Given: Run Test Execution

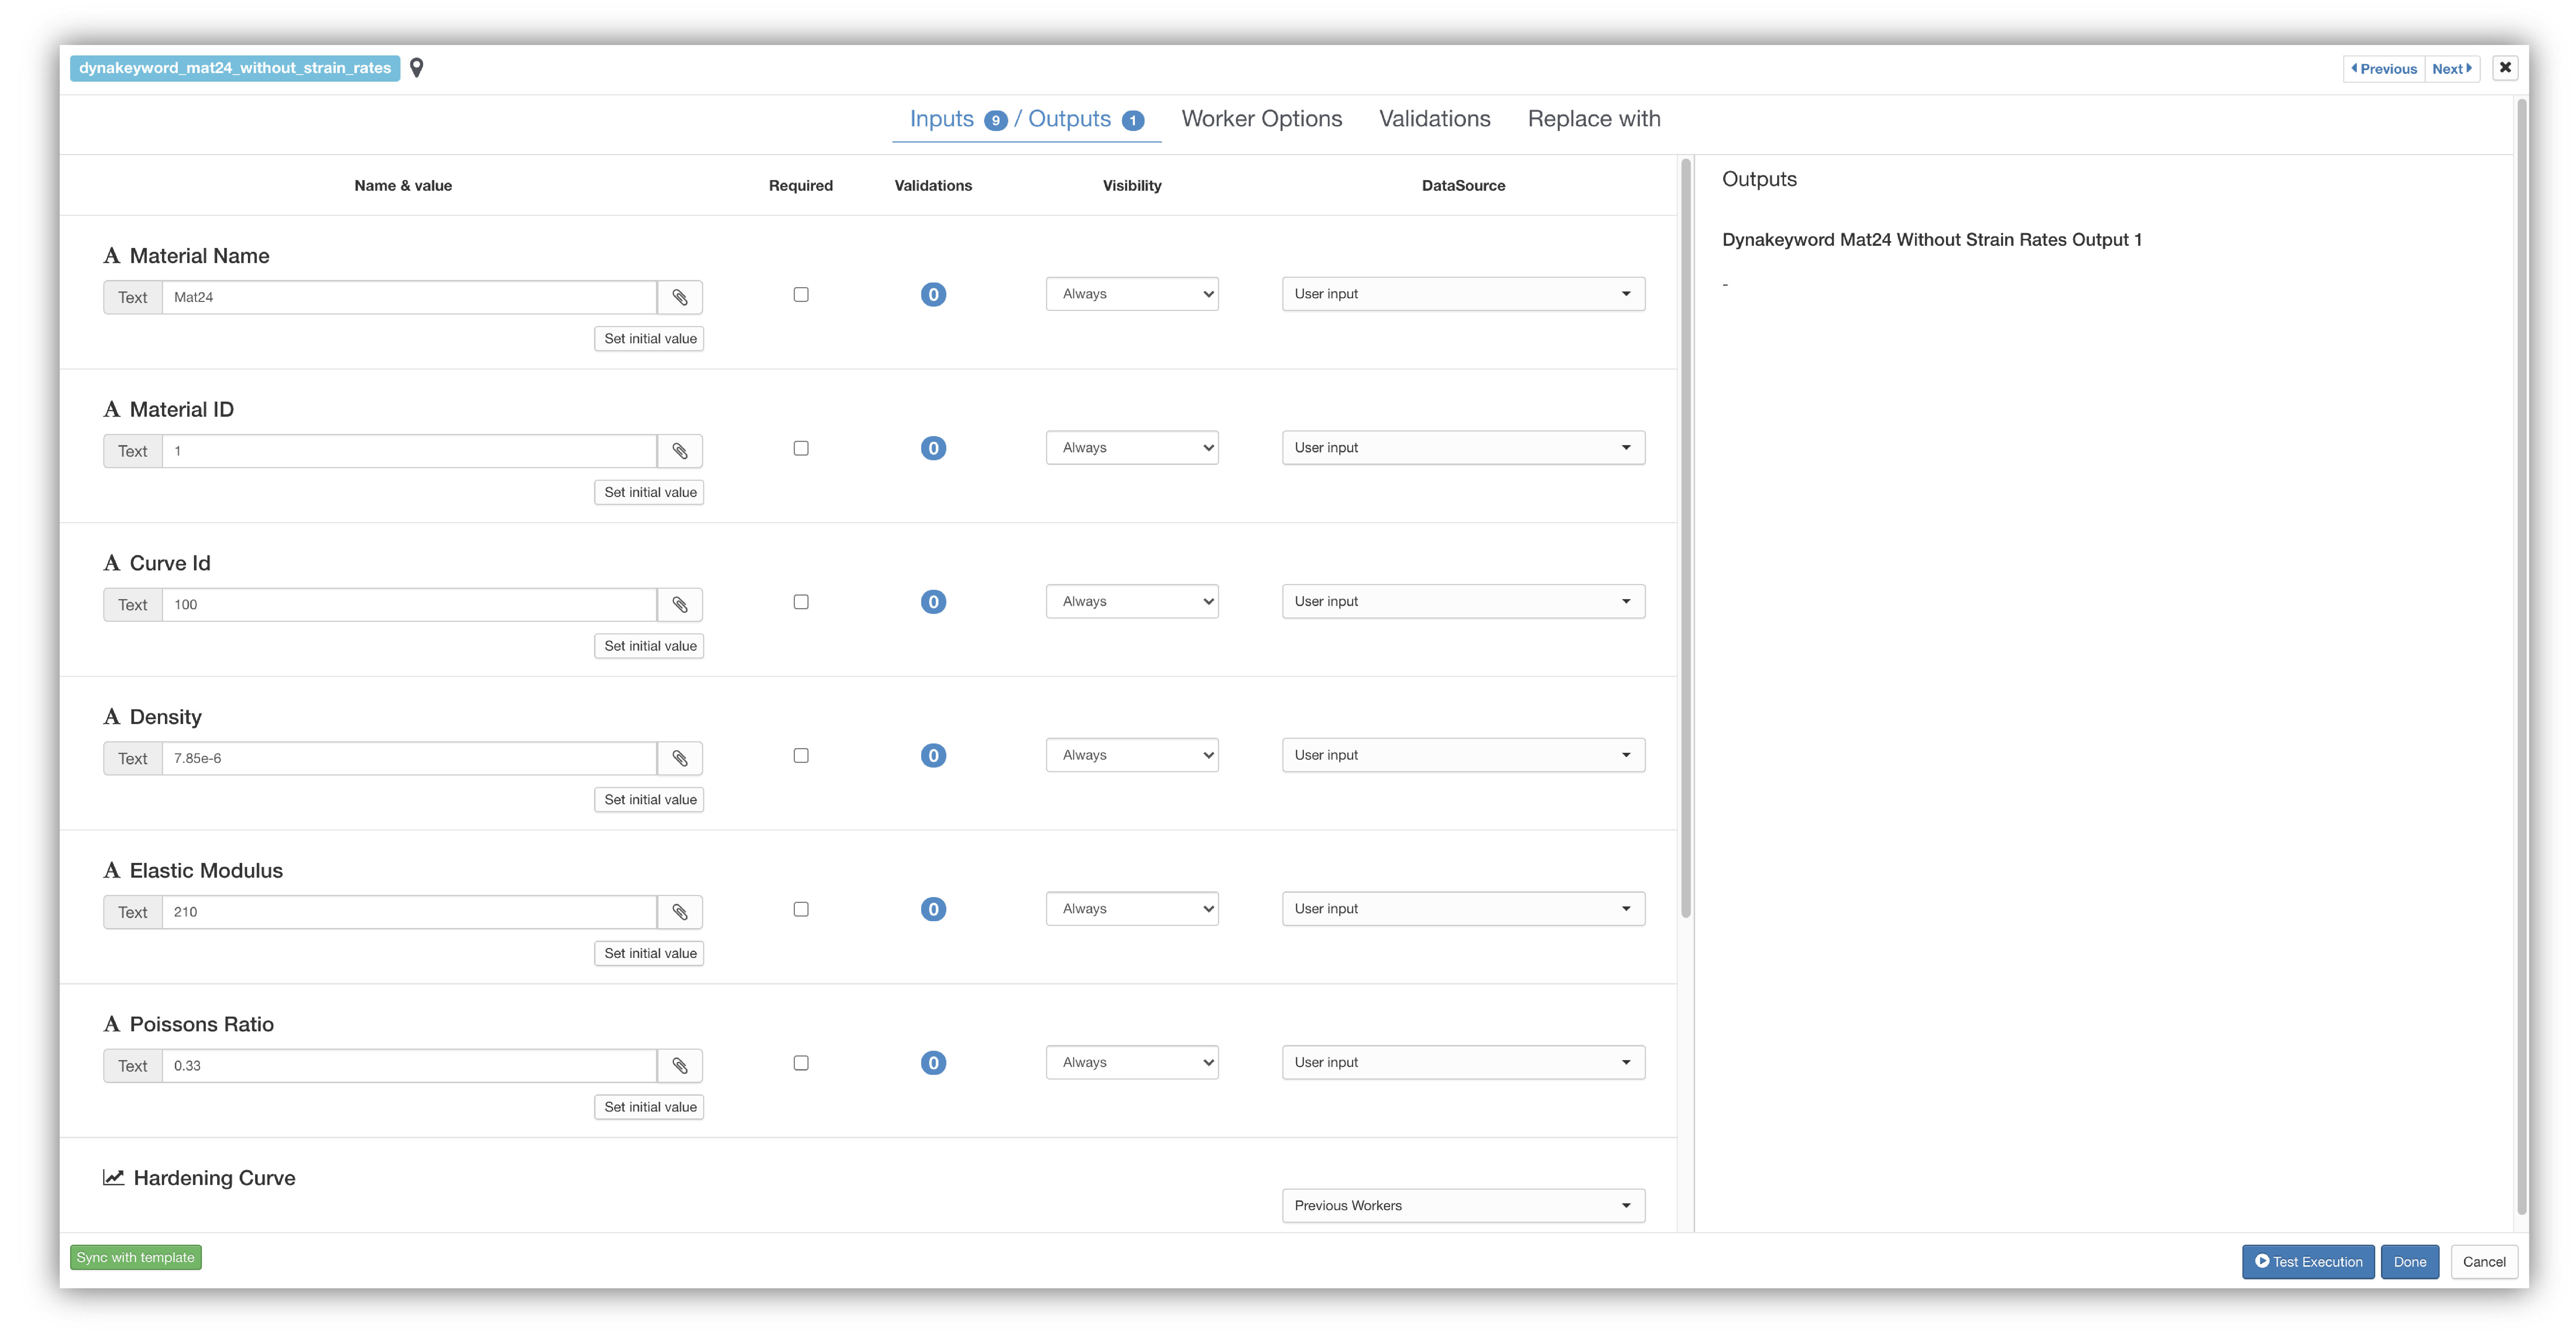Looking at the screenshot, I should tap(2308, 1262).
